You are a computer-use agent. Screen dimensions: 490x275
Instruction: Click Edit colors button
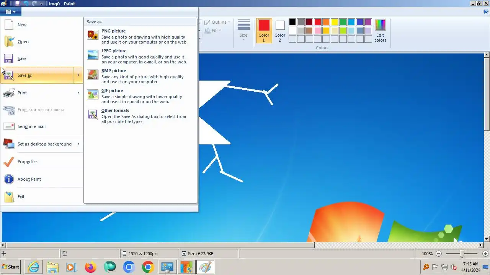pos(380,30)
